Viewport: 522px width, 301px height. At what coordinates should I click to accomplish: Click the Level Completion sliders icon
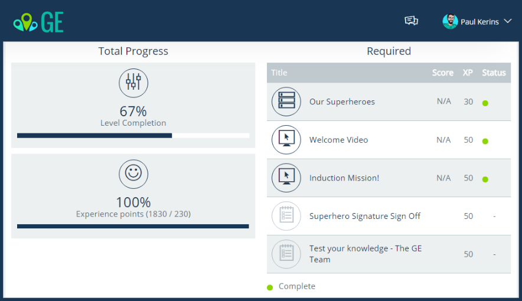[x=133, y=83]
